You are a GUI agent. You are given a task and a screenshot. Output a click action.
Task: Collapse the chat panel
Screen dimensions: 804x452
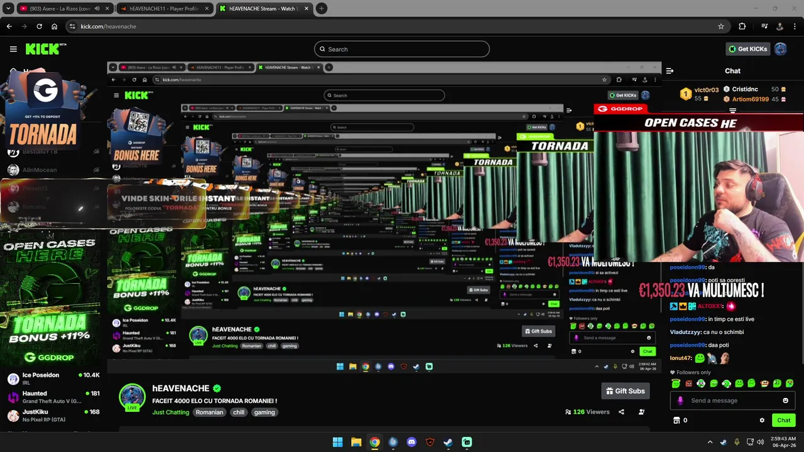click(x=670, y=71)
